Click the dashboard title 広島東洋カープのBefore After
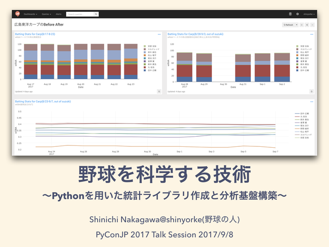329x247 pixels. pos(39,25)
